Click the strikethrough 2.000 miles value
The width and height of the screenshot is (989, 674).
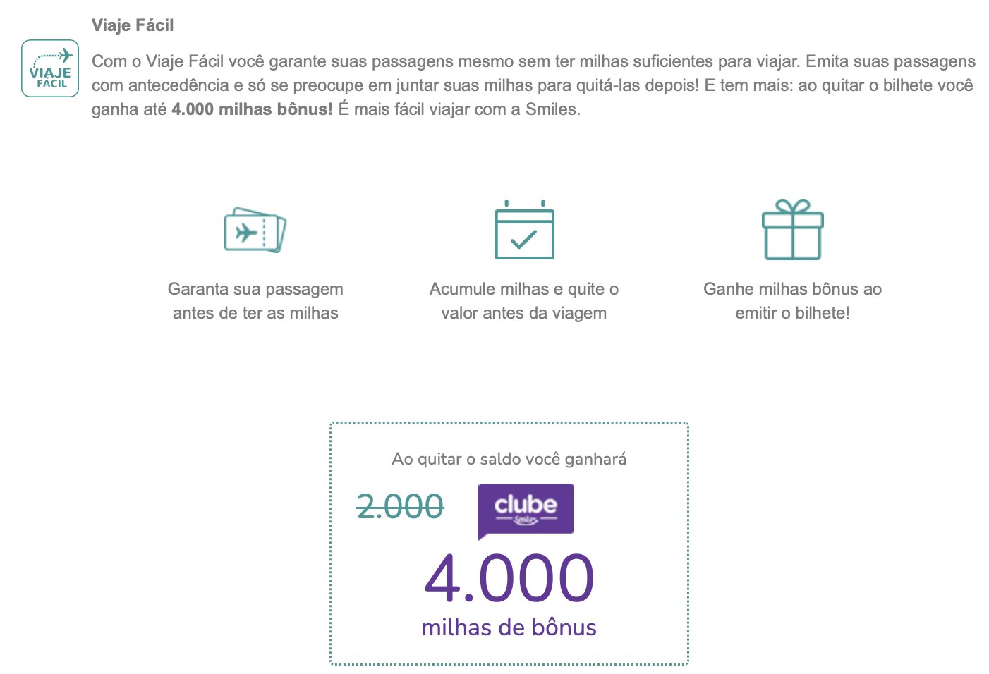[x=400, y=506]
